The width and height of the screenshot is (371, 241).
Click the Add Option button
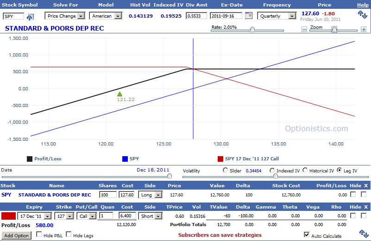(16, 235)
